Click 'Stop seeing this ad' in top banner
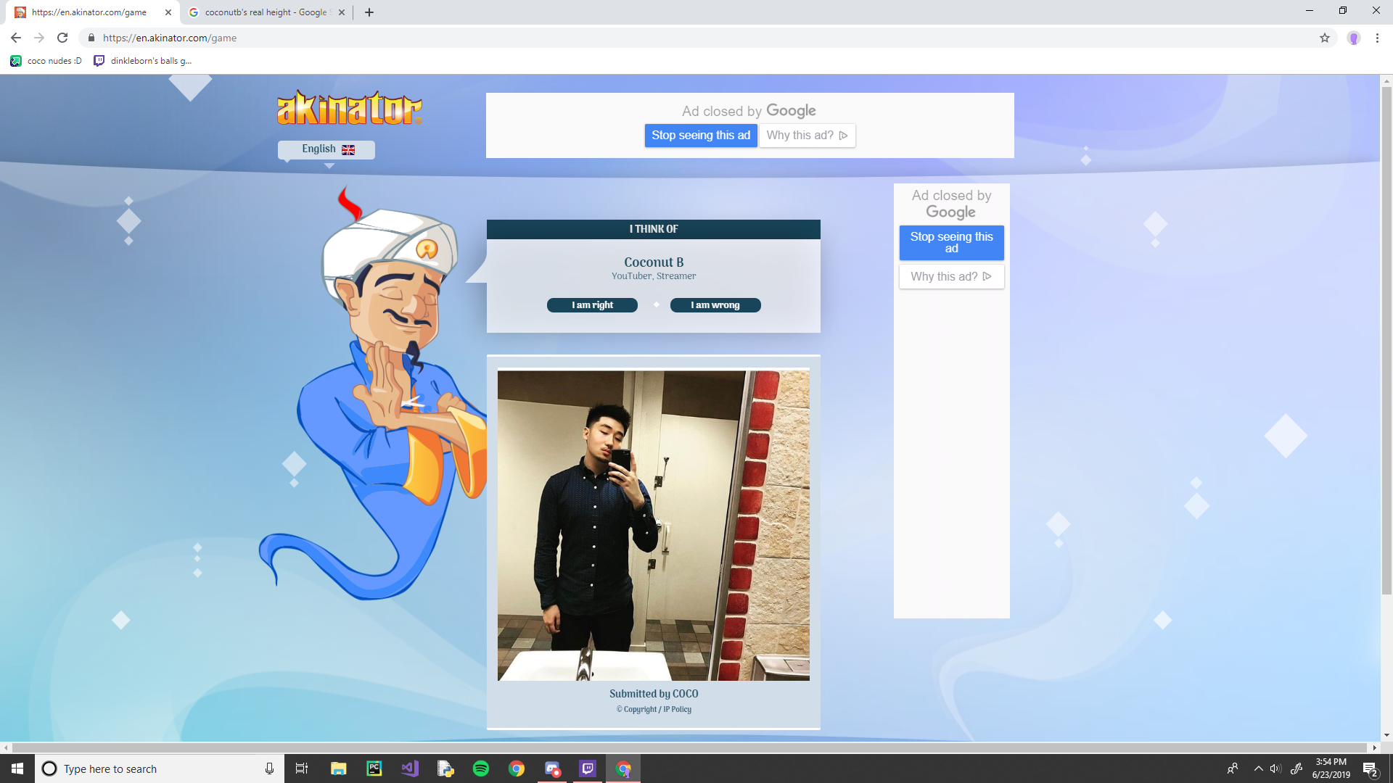Image resolution: width=1393 pixels, height=783 pixels. point(701,136)
